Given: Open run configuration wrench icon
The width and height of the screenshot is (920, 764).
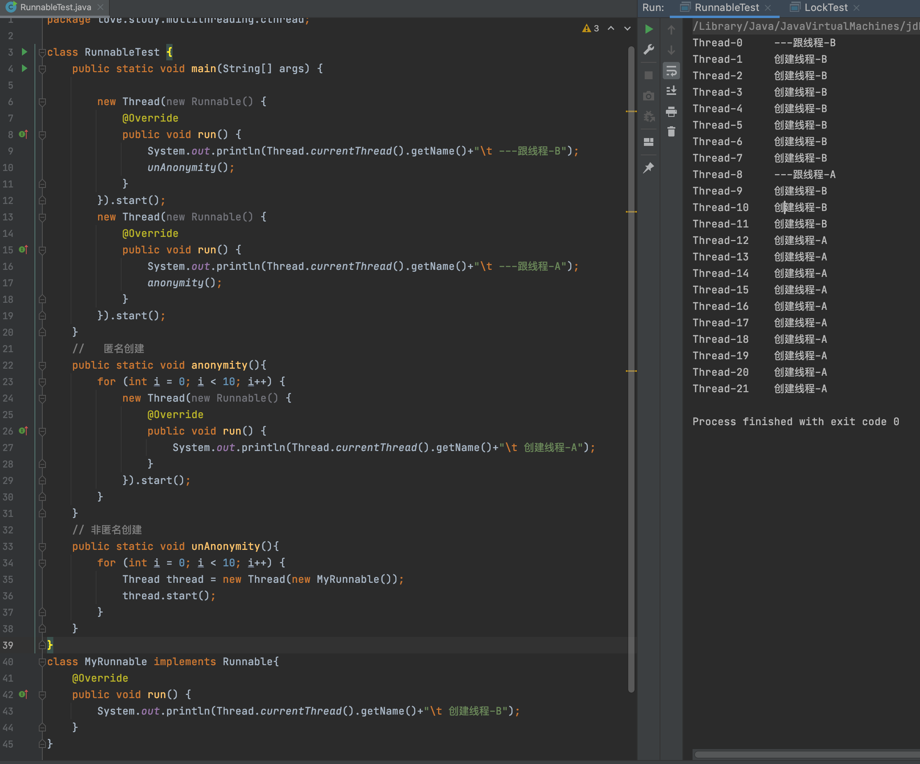Looking at the screenshot, I should click(649, 49).
